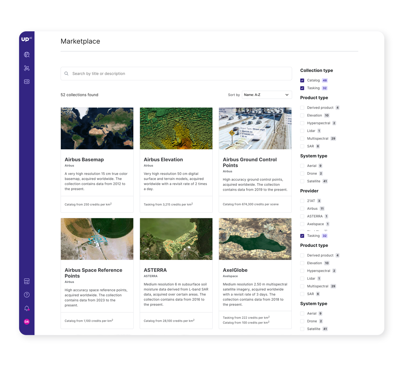Image resolution: width=403 pixels, height=366 pixels.
Task: Enable the 21AT provider checkbox
Action: click(x=302, y=201)
